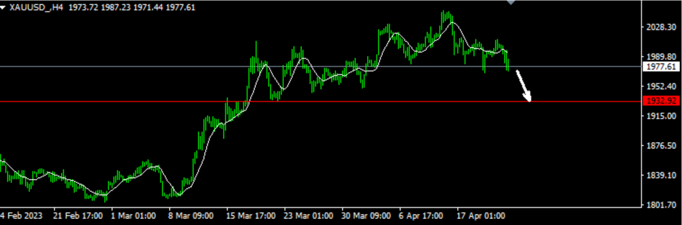Select the current price label 1977.61

click(x=661, y=67)
